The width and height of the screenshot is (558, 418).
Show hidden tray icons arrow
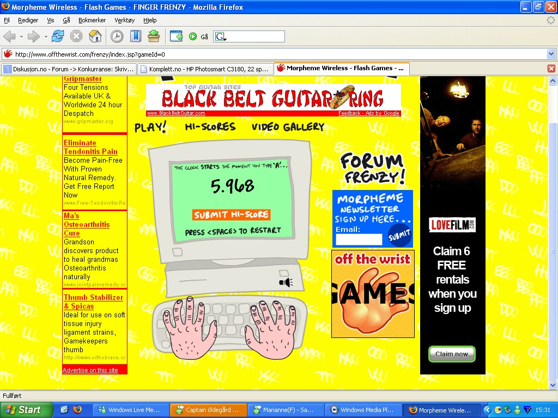488,410
